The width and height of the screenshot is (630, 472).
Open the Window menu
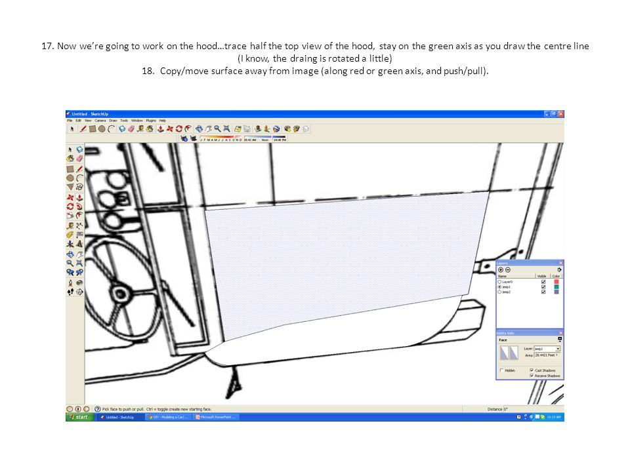[x=137, y=121]
